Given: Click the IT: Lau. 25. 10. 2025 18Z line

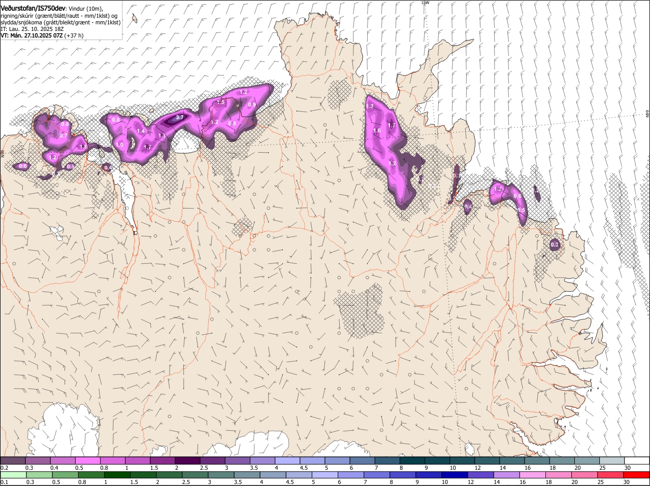Looking at the screenshot, I should pos(31,29).
